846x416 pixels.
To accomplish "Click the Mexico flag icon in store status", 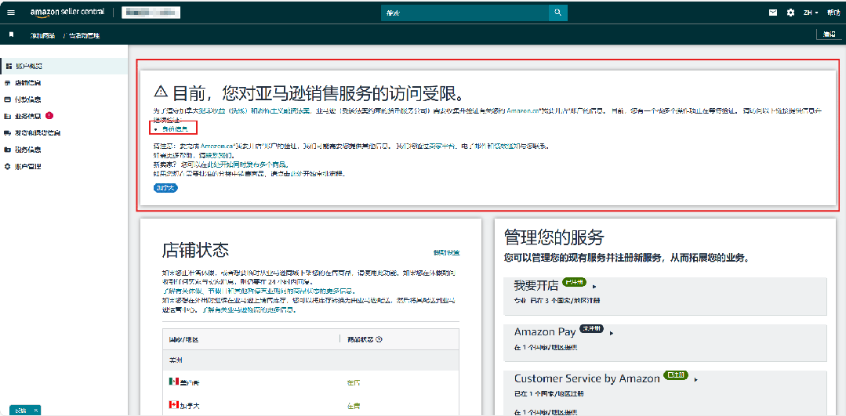I will (173, 382).
